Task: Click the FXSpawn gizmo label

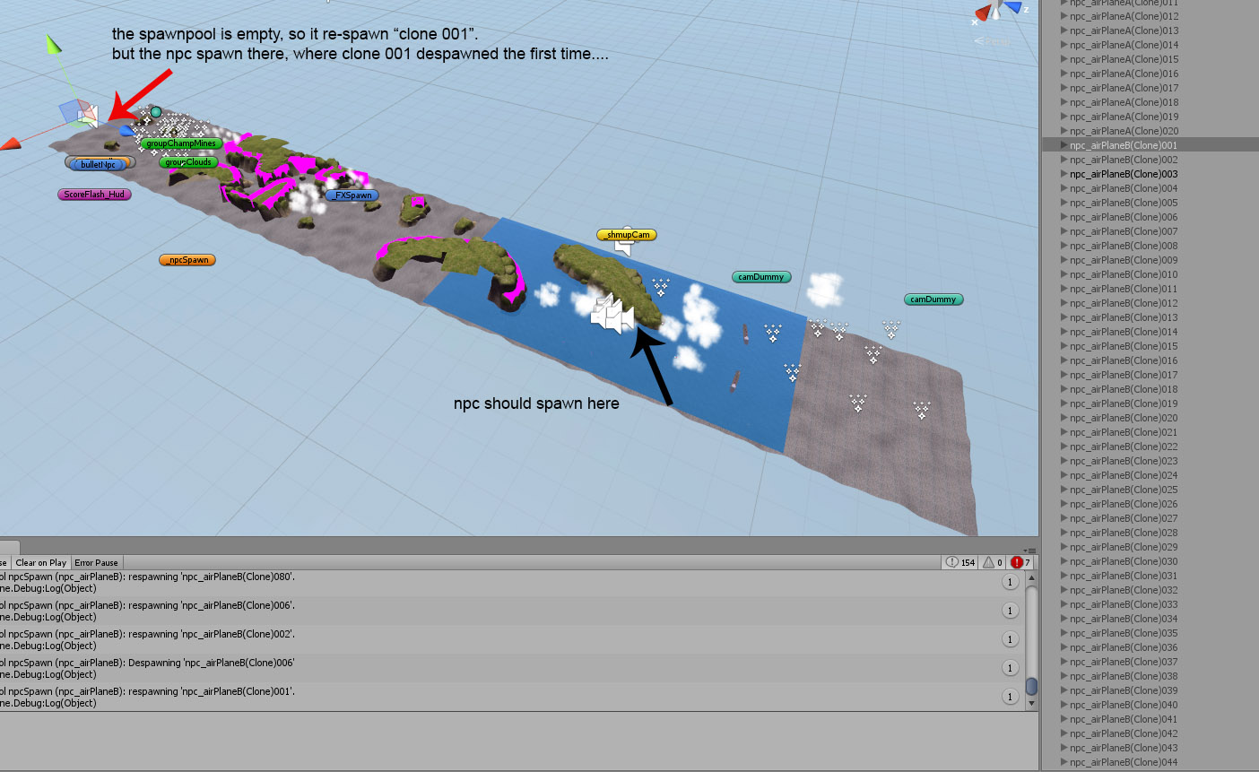Action: [352, 195]
